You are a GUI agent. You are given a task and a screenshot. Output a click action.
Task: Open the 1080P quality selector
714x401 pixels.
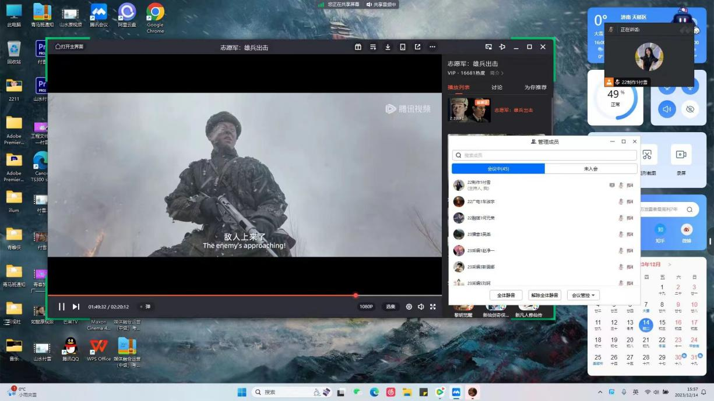coord(366,307)
